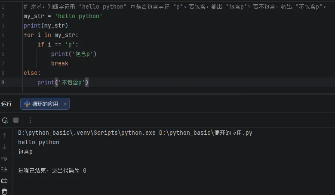Place cursor on the break statement
Screen dimensions: 335x195
[x=59, y=63]
